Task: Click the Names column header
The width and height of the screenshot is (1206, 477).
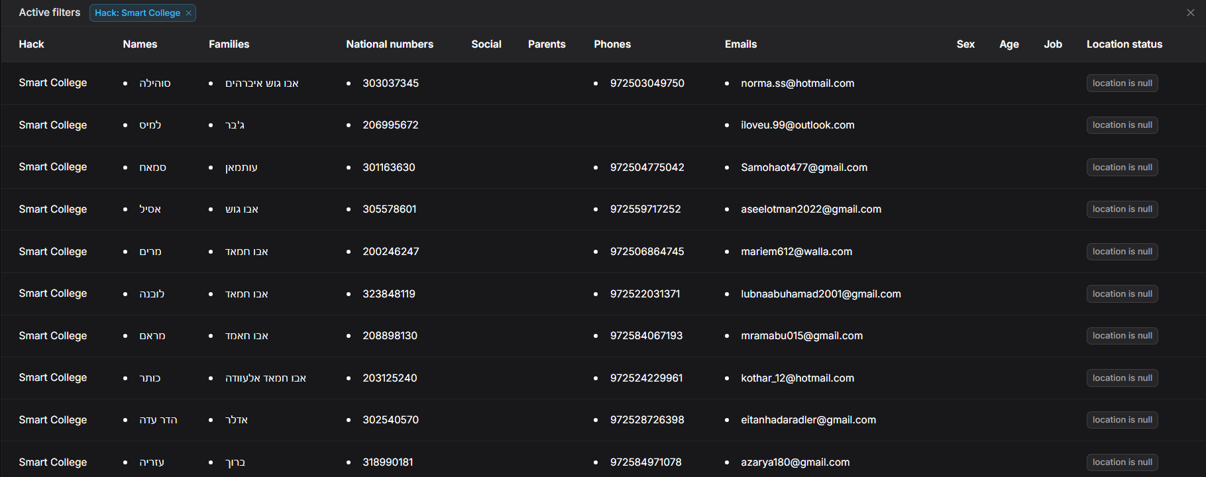Action: [x=140, y=44]
